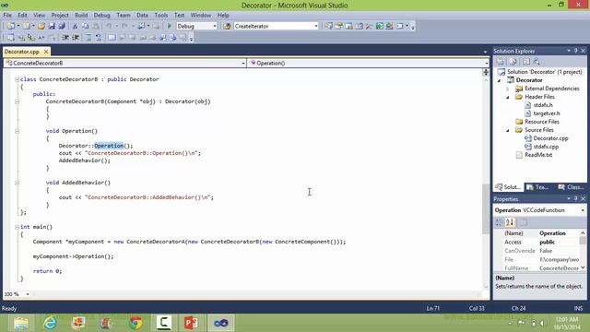Open the Debug menu
Screen dimensions: 590x332
(x=102, y=15)
